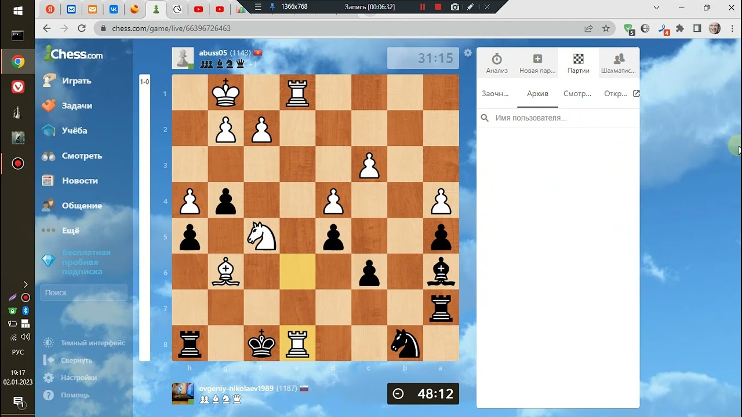742x417 pixels.
Task: Open tab search dropdown chevron
Action: [656, 8]
